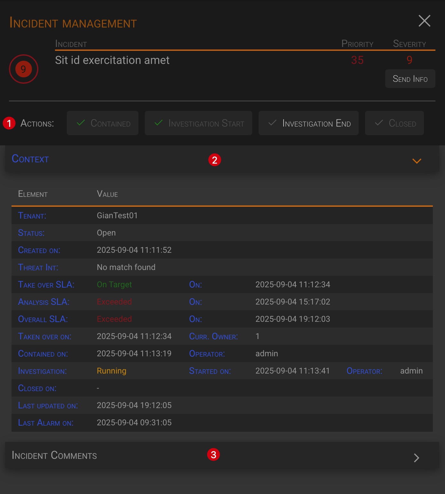This screenshot has height=494, width=445.
Task: Click the Priority value 35
Action: (357, 60)
